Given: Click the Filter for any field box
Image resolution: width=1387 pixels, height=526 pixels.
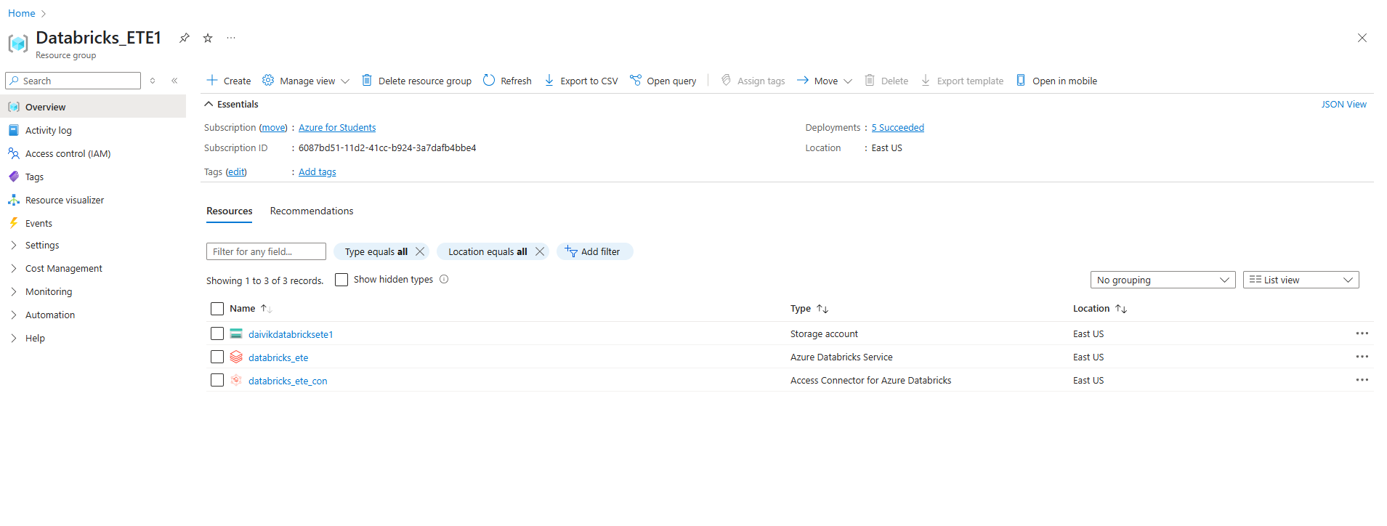Looking at the screenshot, I should pyautogui.click(x=266, y=251).
